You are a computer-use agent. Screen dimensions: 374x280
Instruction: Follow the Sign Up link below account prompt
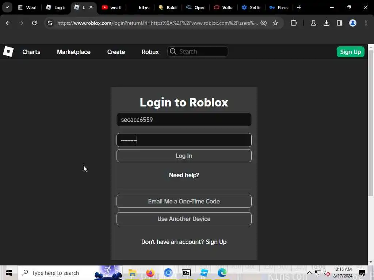(x=216, y=242)
